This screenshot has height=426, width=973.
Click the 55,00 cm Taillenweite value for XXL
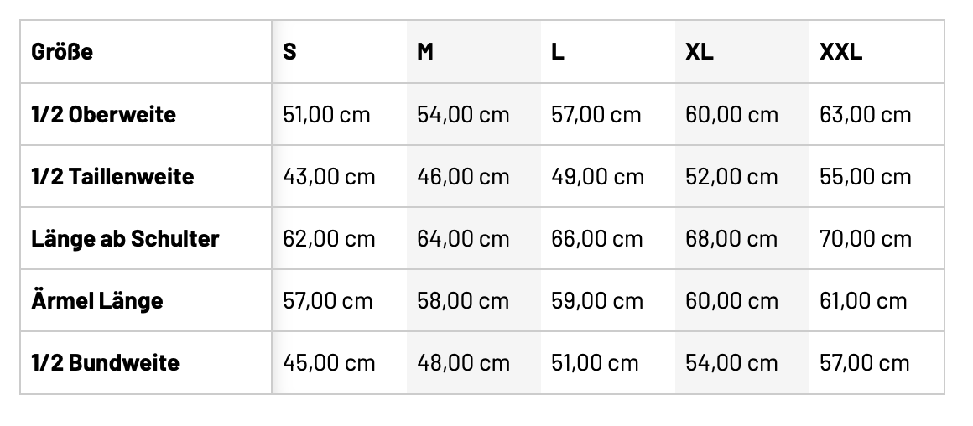point(865,176)
